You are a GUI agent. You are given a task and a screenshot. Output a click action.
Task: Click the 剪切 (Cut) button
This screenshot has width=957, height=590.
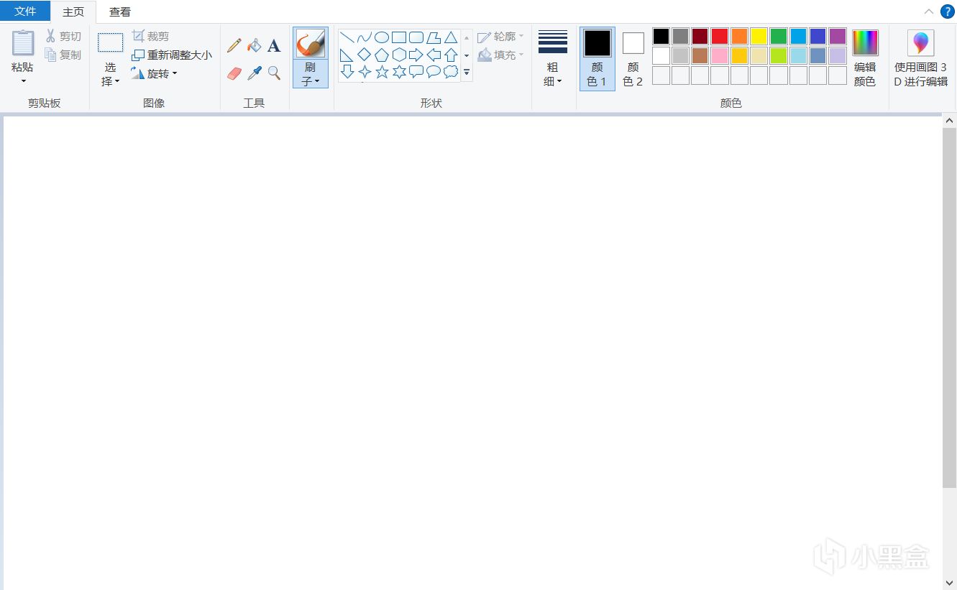[63, 36]
